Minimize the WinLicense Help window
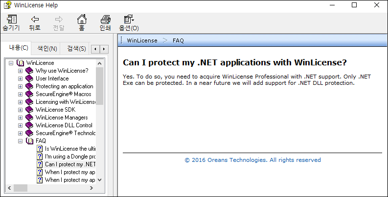The height and width of the screenshot is (197, 388). (332, 5)
